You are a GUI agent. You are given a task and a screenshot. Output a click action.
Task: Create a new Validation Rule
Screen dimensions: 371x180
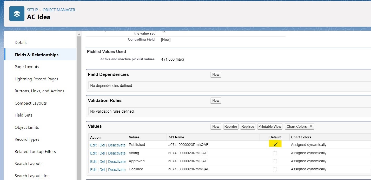coord(216,100)
